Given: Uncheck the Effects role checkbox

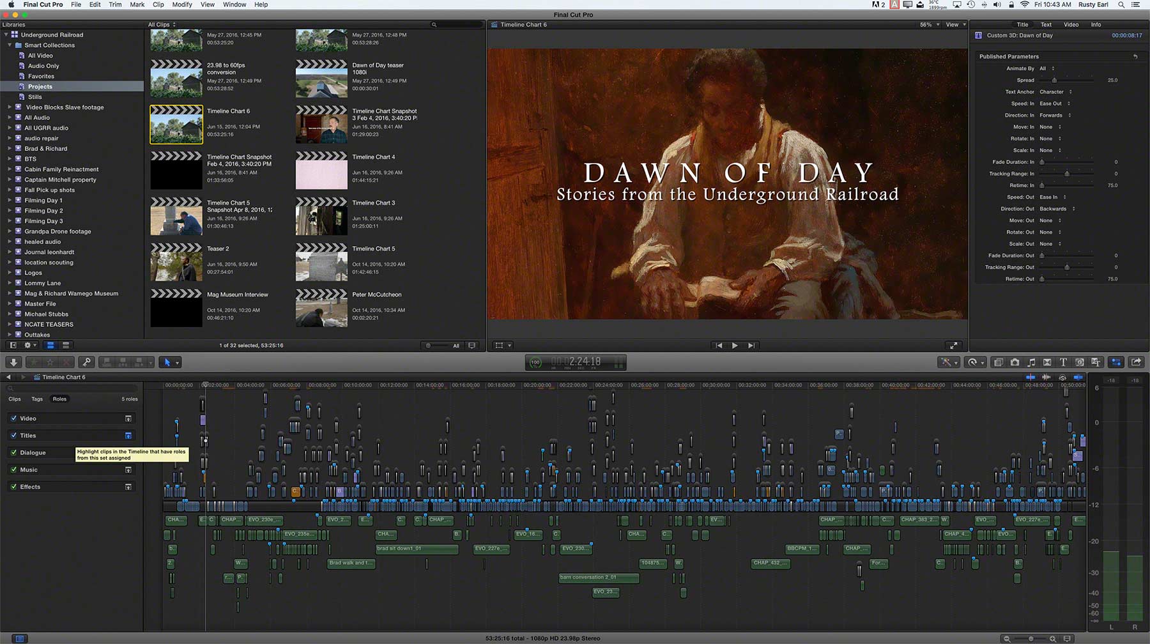Looking at the screenshot, I should tap(14, 487).
